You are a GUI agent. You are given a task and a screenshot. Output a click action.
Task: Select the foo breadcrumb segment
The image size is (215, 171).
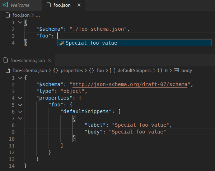pyautogui.click(x=100, y=70)
